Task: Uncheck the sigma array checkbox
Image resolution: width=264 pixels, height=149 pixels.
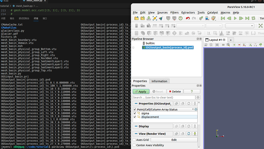Action: tap(135, 113)
